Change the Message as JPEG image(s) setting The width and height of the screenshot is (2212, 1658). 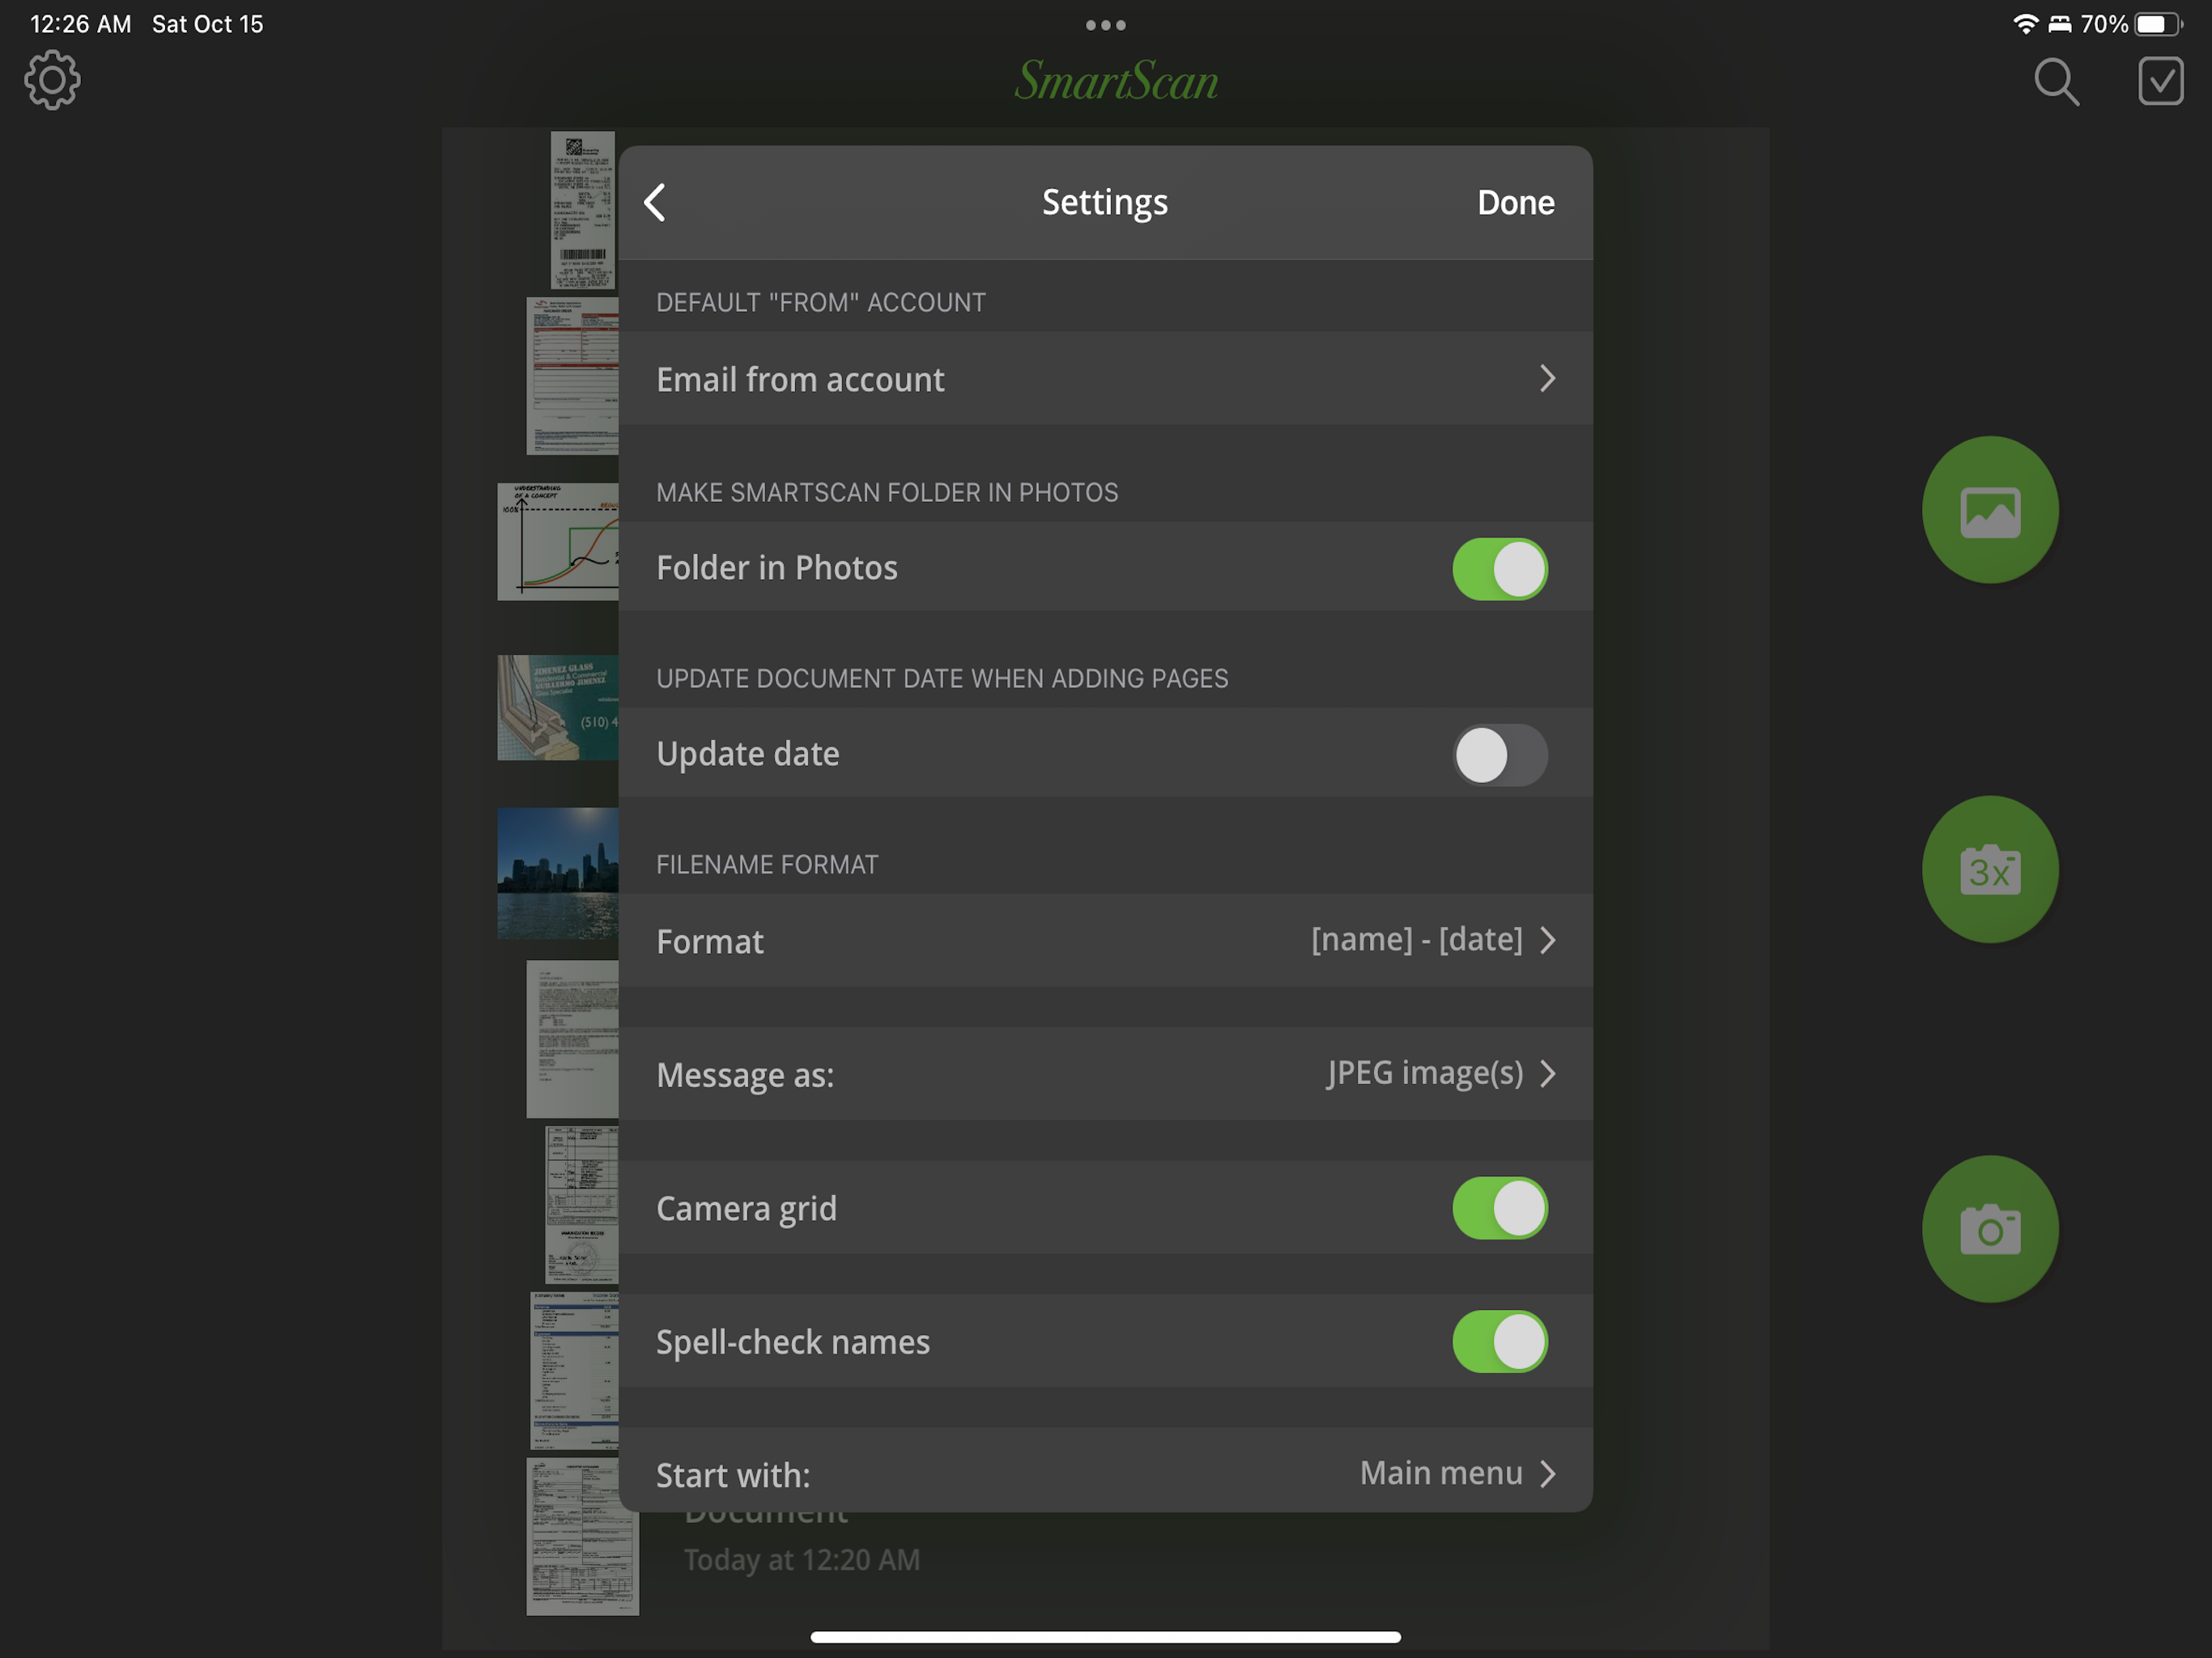[x=1105, y=1074]
